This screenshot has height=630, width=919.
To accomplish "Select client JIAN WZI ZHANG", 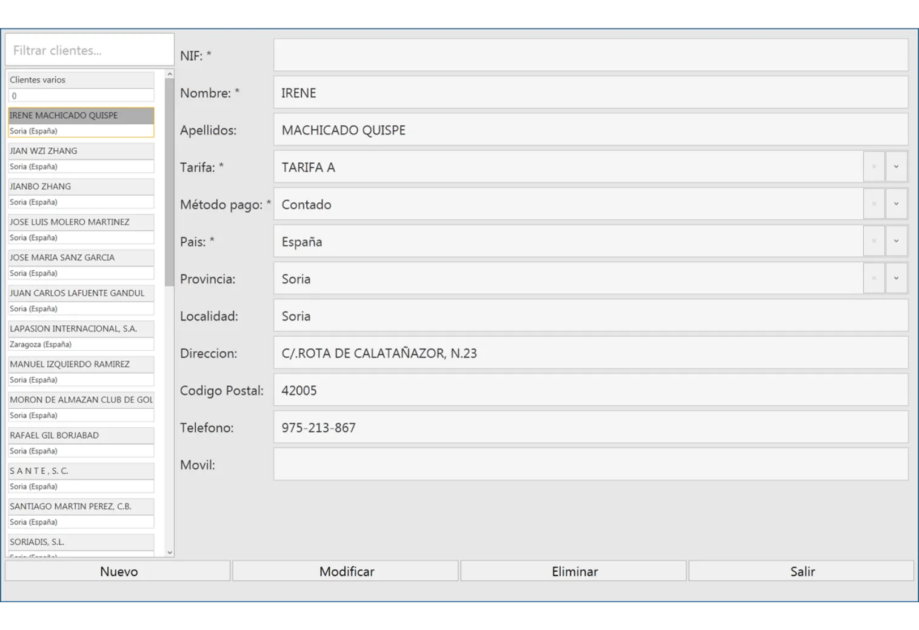I will 81,151.
